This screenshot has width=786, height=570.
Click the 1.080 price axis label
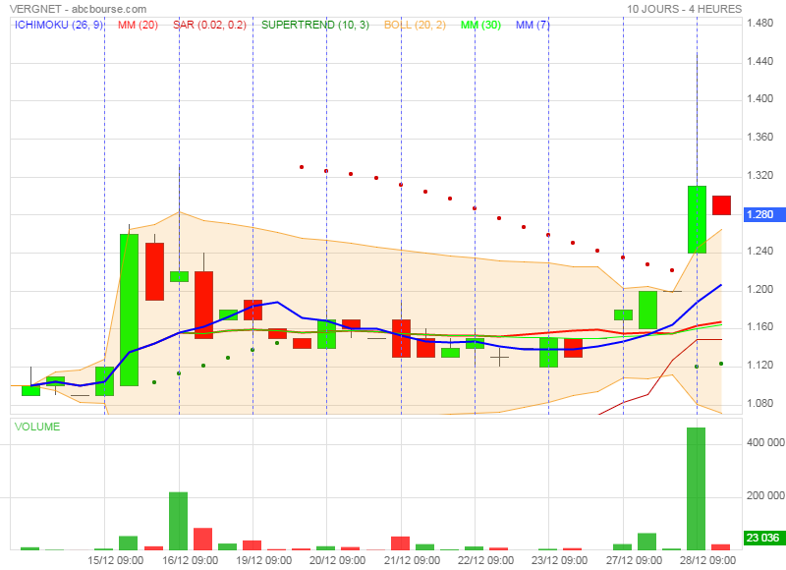[x=759, y=403]
